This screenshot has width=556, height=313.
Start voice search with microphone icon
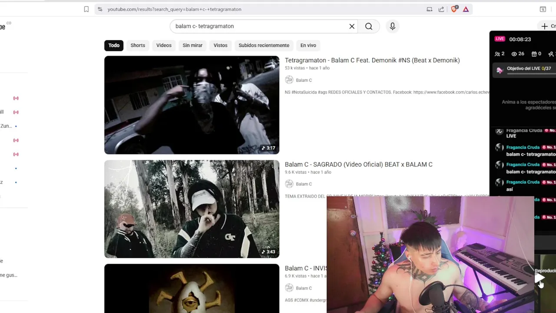392,26
